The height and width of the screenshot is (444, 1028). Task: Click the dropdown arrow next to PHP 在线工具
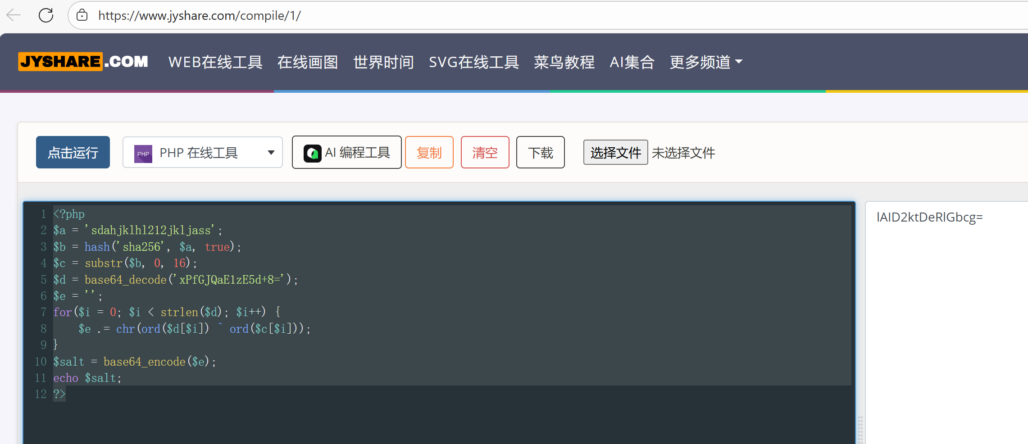tap(270, 152)
